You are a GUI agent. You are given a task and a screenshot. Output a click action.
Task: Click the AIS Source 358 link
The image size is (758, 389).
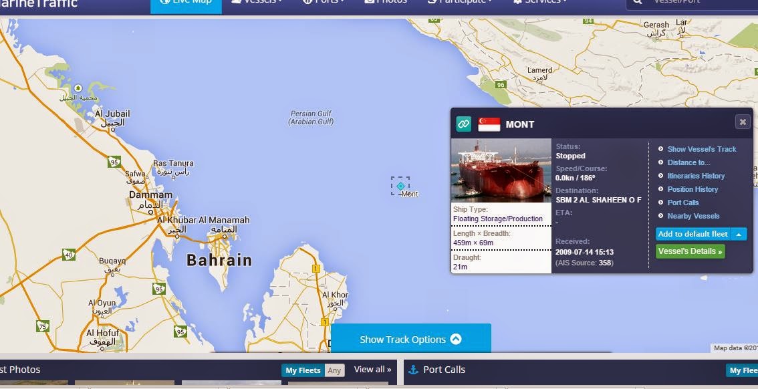coord(605,263)
